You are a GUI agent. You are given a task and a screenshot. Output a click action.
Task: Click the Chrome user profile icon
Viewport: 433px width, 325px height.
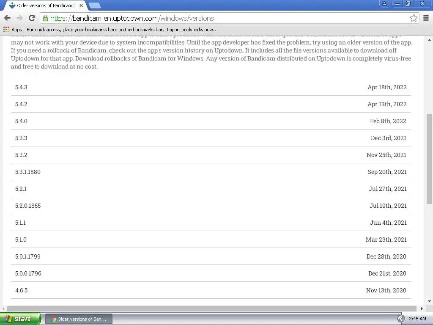point(384,3)
